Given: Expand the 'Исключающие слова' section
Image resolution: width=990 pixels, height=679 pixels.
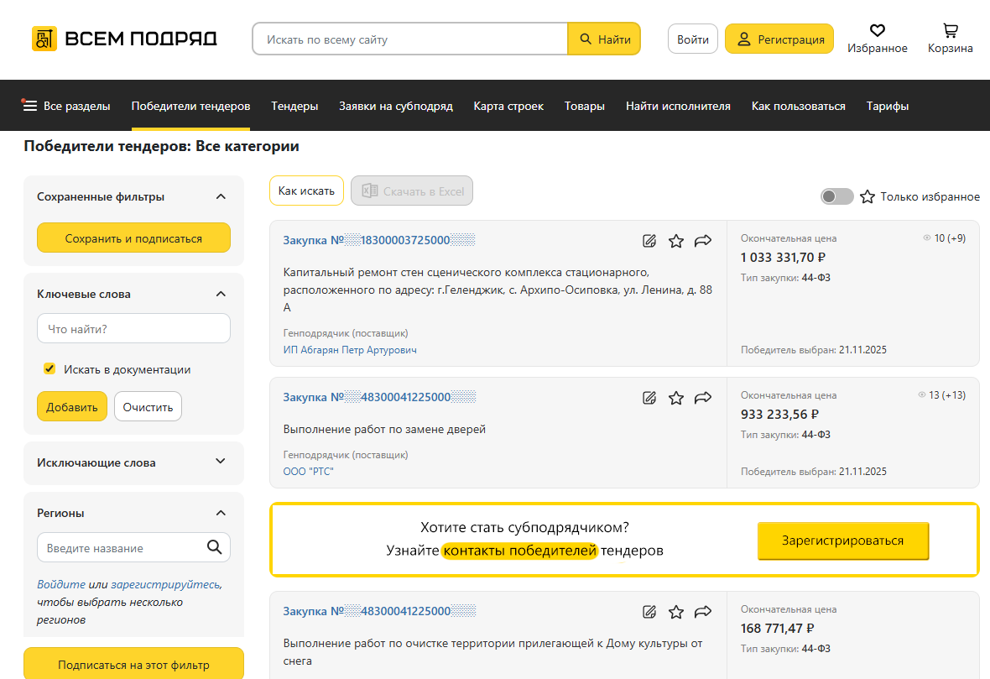Looking at the screenshot, I should pos(221,462).
